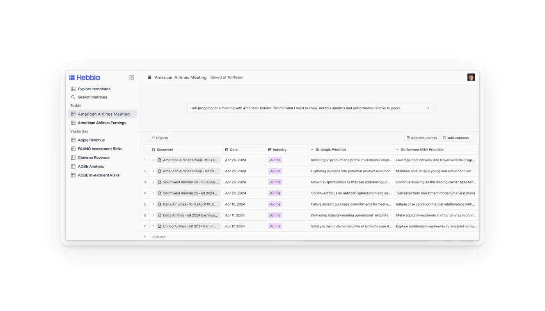This screenshot has height=311, width=545.
Task: Open the Southwest Airlines Co Q1 2024 document chip
Action: 188,193
